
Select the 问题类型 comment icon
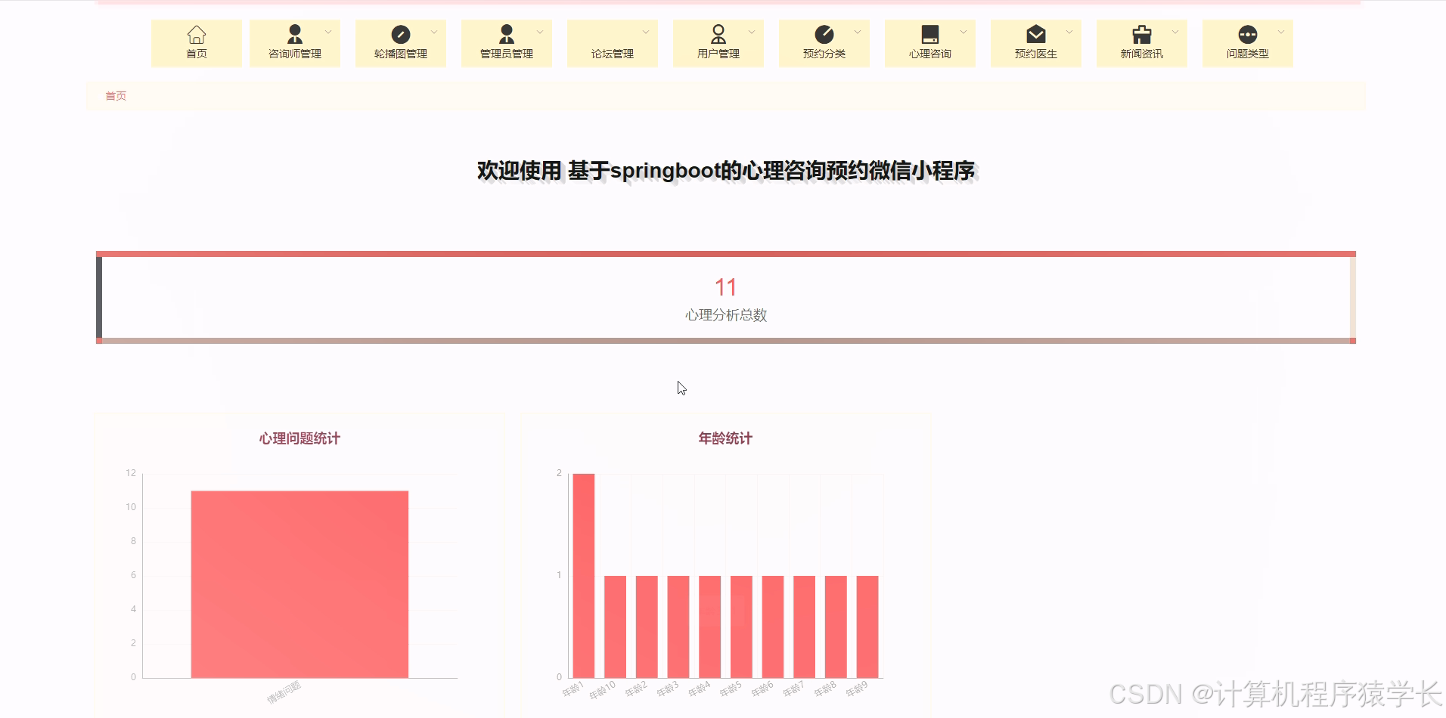(x=1247, y=34)
